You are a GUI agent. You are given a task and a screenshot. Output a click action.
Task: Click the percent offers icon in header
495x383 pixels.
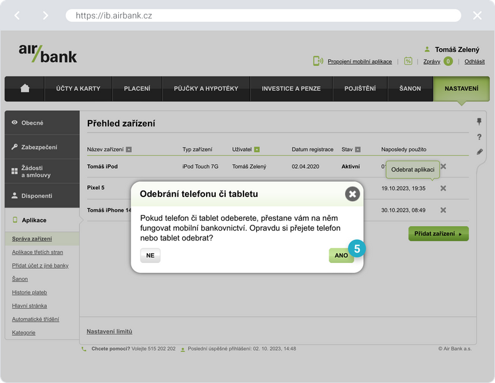point(408,61)
